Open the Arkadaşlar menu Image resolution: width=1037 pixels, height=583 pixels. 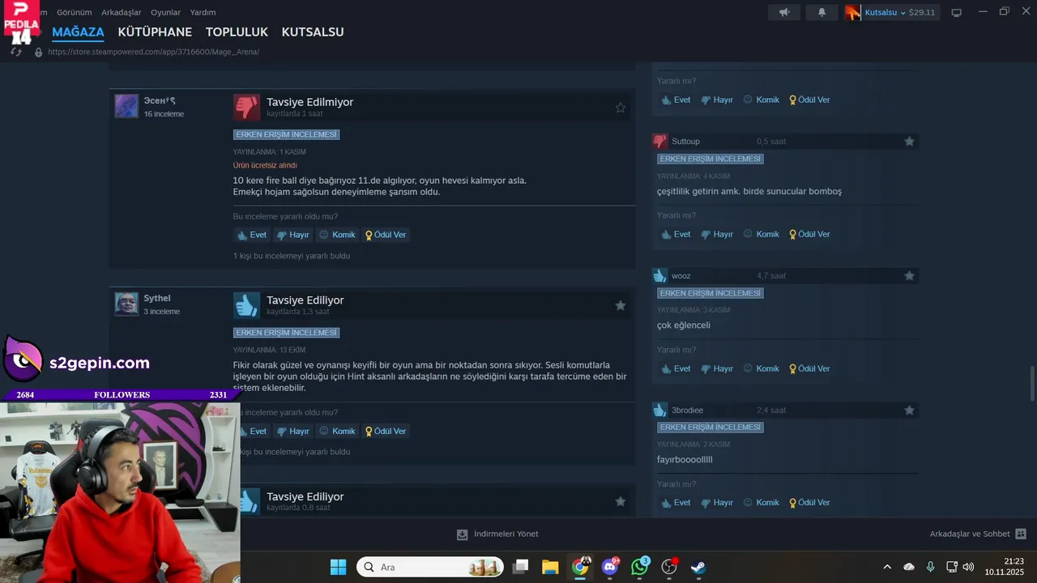point(122,12)
